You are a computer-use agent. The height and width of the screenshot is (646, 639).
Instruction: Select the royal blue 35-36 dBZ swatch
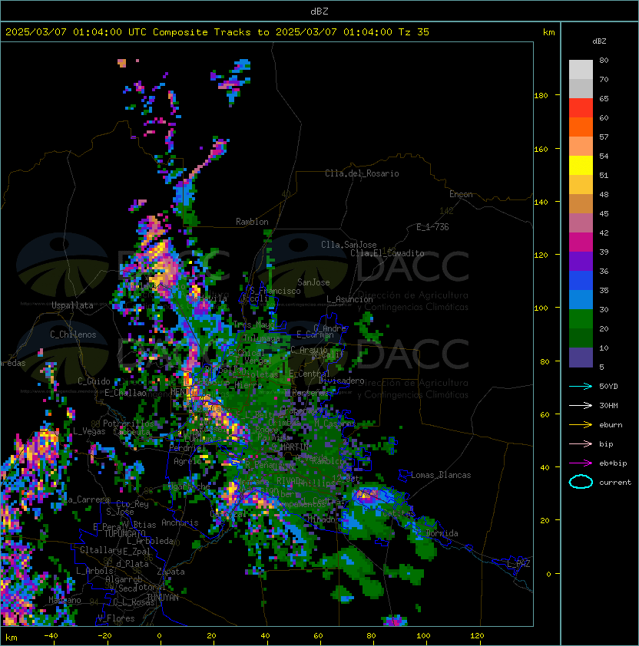581,281
